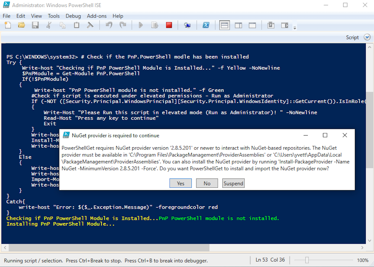Maximize the NuGet provider dialog
This screenshot has height=267, width=374.
[325, 135]
